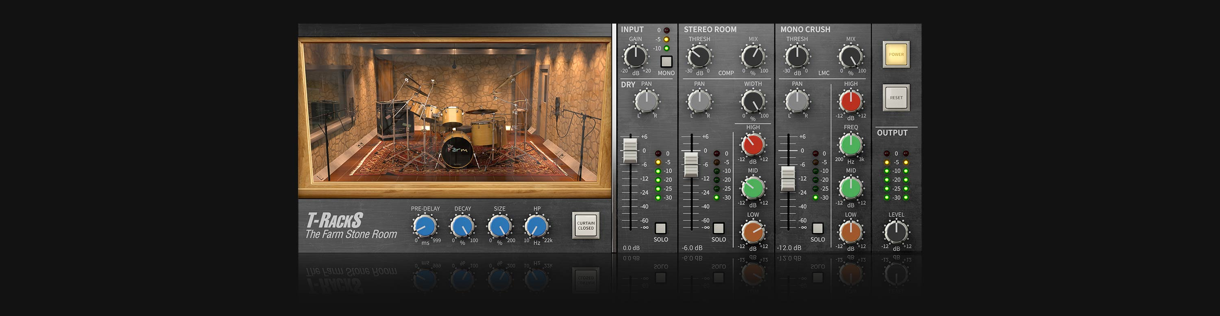Screen dimensions: 1220x316
Task: Click the blue Decay knob
Action: 462,226
